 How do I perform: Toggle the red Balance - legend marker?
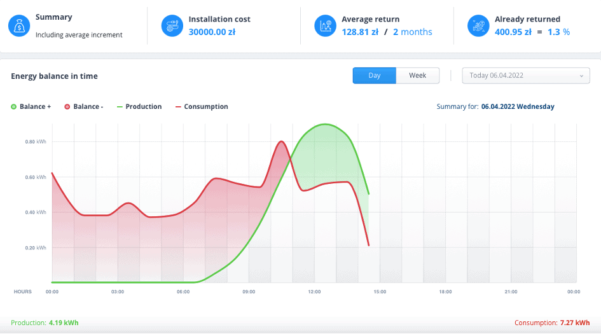coord(67,107)
